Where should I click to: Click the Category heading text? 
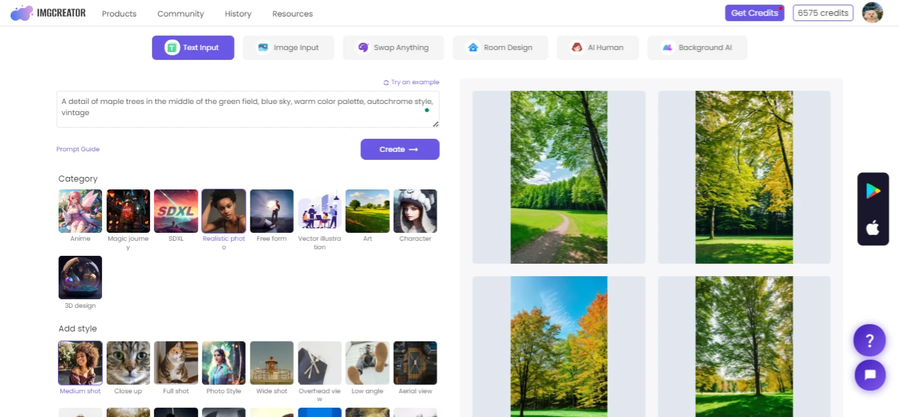point(78,179)
